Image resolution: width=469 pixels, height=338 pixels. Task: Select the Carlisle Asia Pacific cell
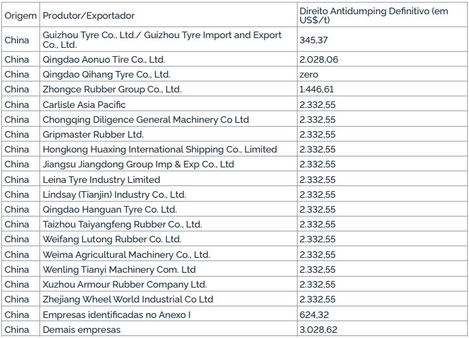click(x=84, y=104)
